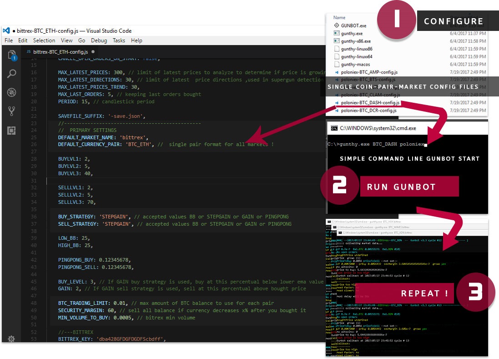The image size is (499, 359).
Task: Select GUNBOT.exe file name
Action: click(353, 25)
